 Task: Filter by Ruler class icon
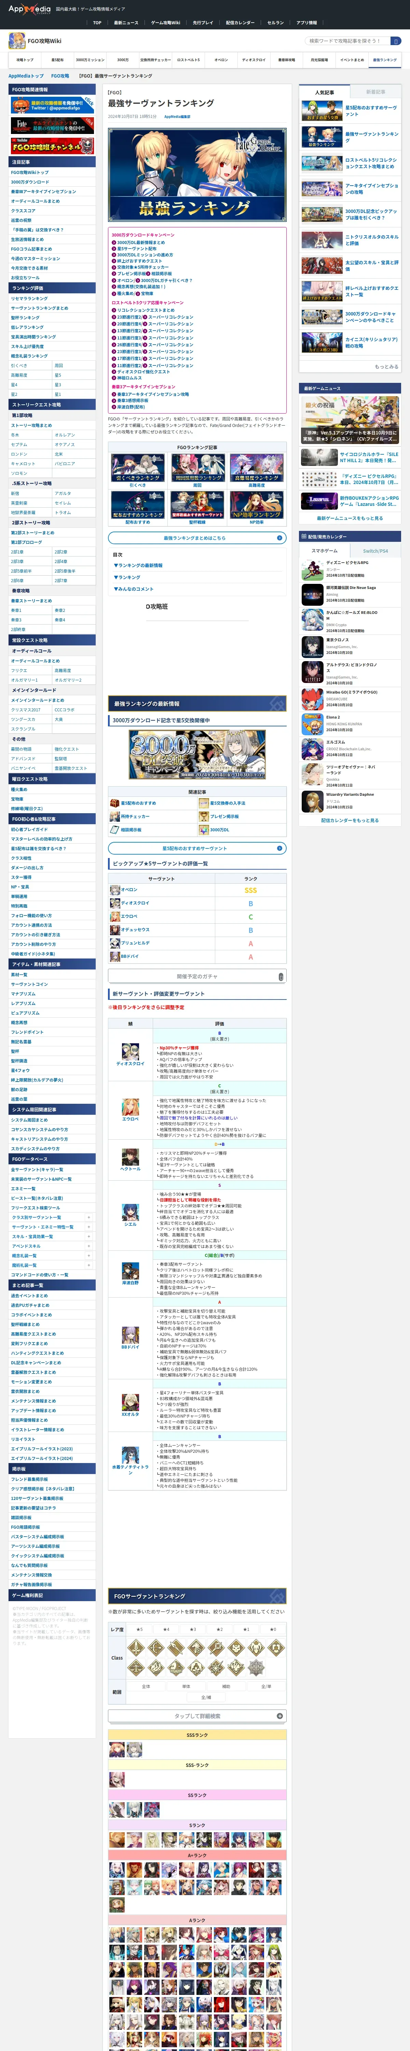(x=136, y=1668)
